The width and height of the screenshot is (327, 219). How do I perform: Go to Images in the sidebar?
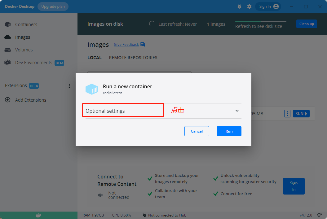pos(23,37)
